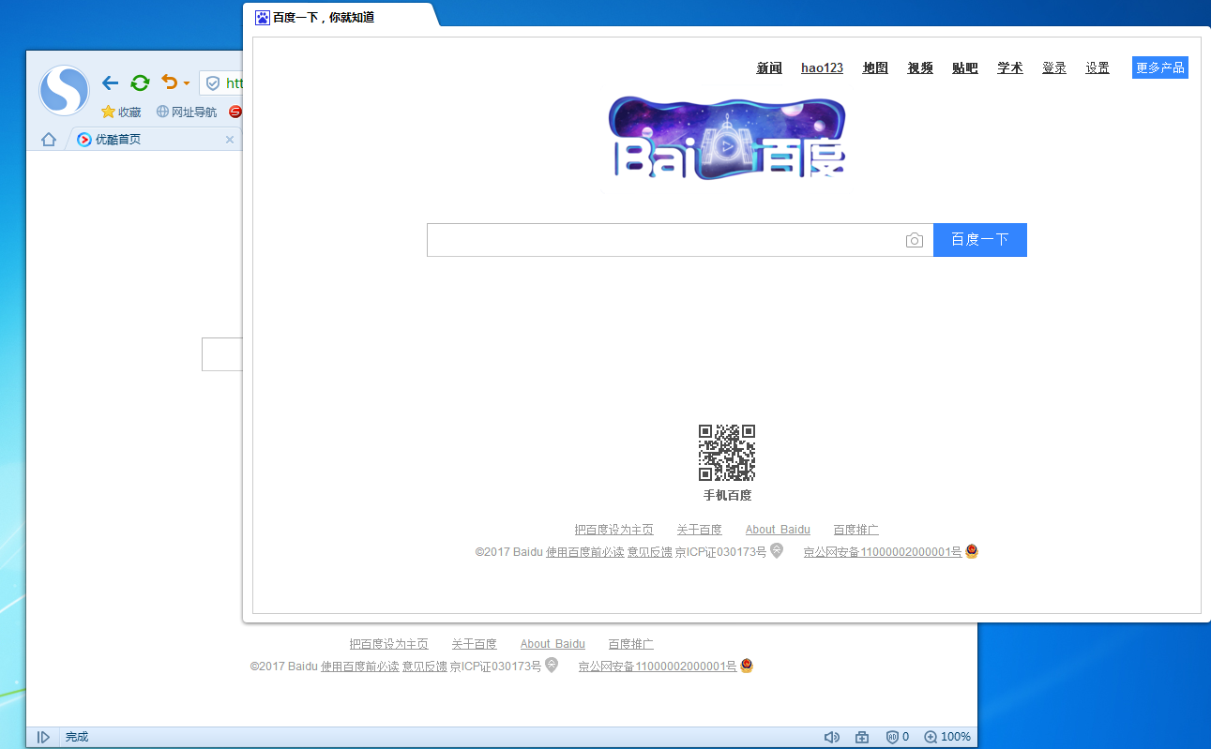Click the security shield in the address bar
Image resolution: width=1211 pixels, height=749 pixels.
tap(212, 82)
